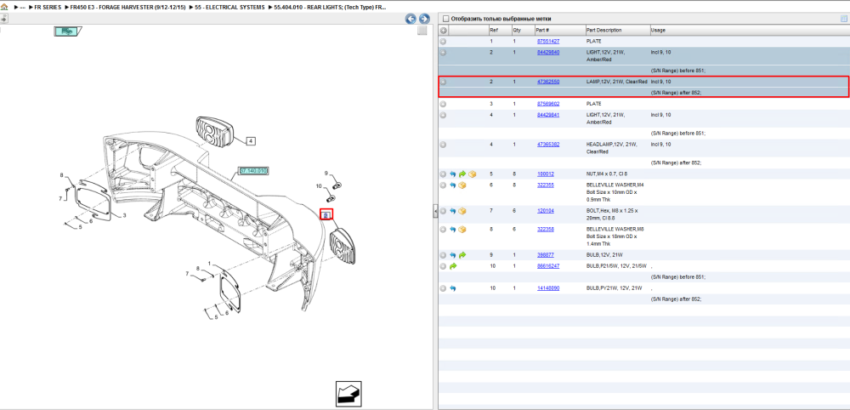This screenshot has width=850, height=410.
Task: Click the pin panel icon below home
Action: 3,18
